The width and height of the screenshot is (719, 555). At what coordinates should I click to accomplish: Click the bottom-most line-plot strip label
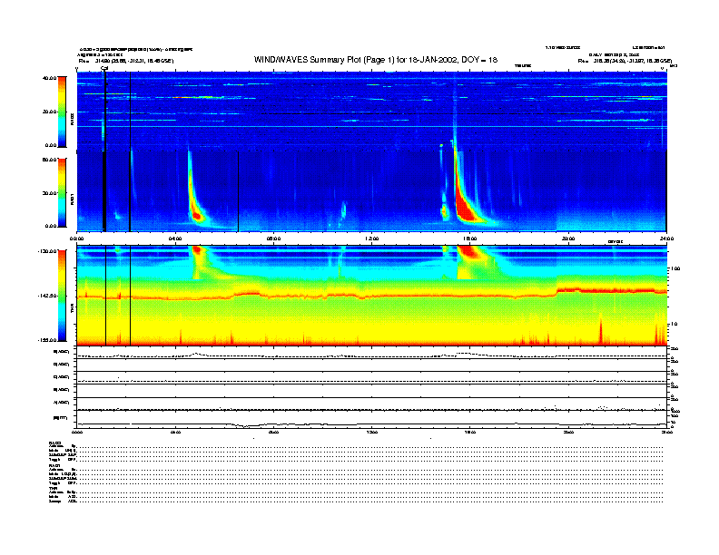click(61, 418)
